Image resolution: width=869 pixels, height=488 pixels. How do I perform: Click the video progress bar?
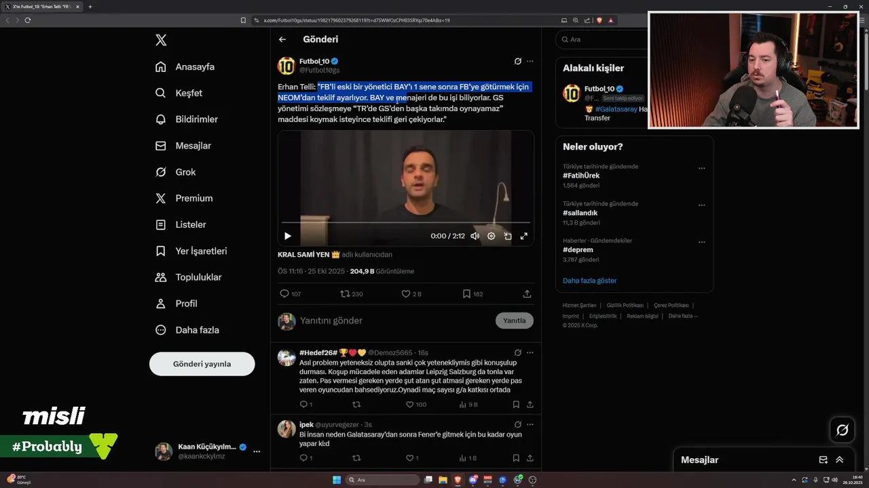406,222
